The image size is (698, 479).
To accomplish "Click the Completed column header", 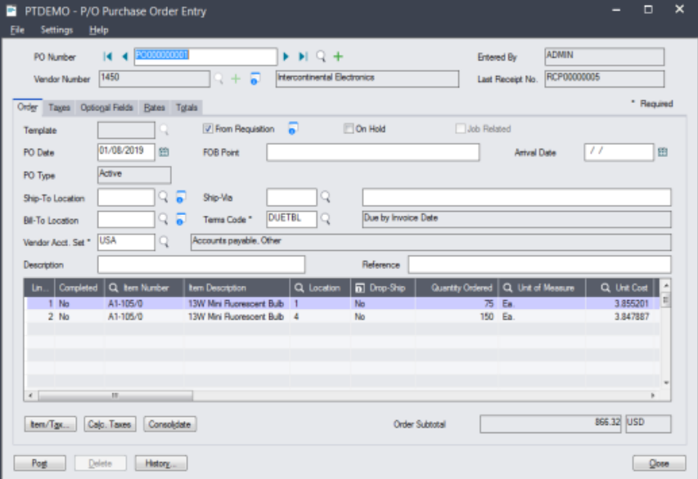I will coord(79,288).
